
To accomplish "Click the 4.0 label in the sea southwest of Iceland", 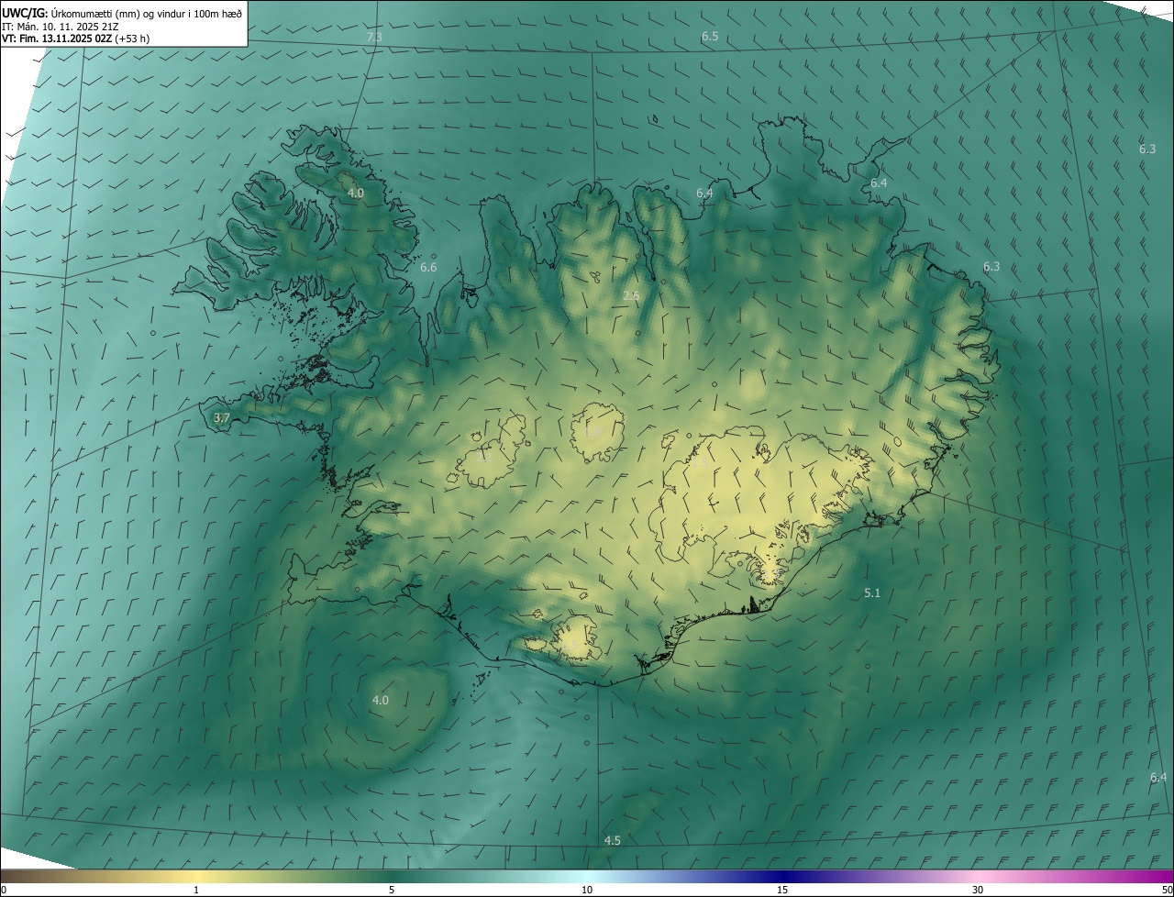I will pos(380,701).
